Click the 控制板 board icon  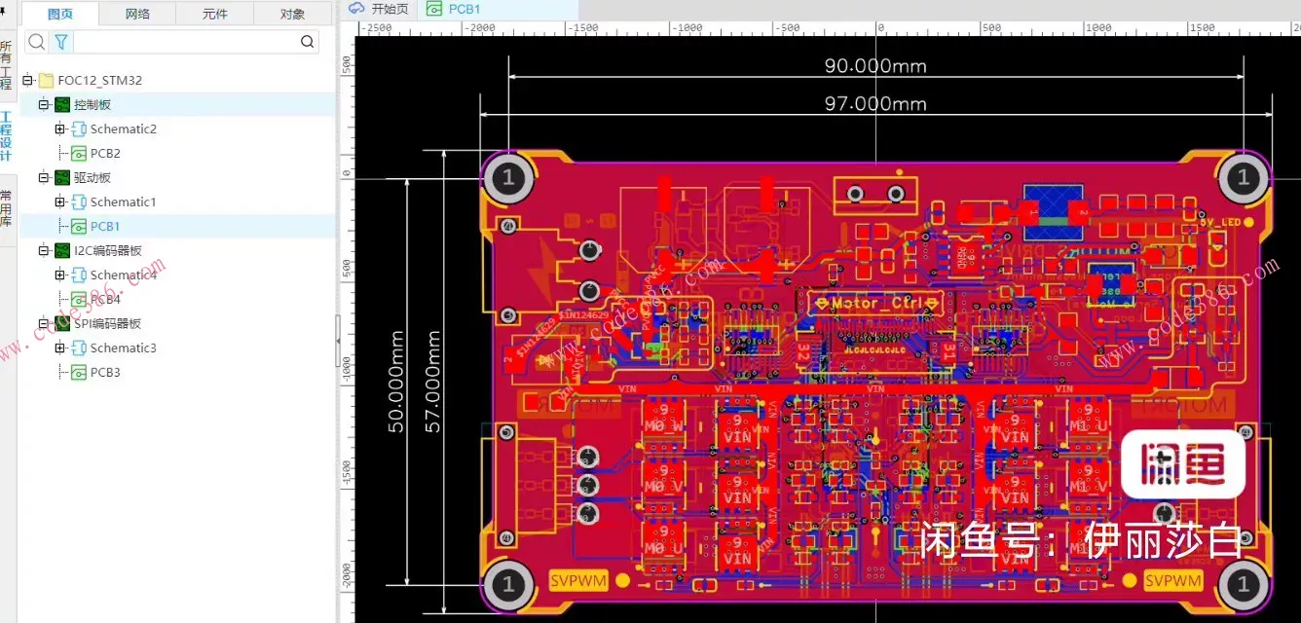click(62, 104)
